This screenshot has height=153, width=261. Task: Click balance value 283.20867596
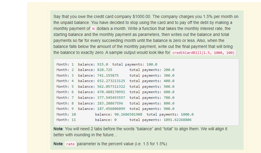click(x=110, y=103)
